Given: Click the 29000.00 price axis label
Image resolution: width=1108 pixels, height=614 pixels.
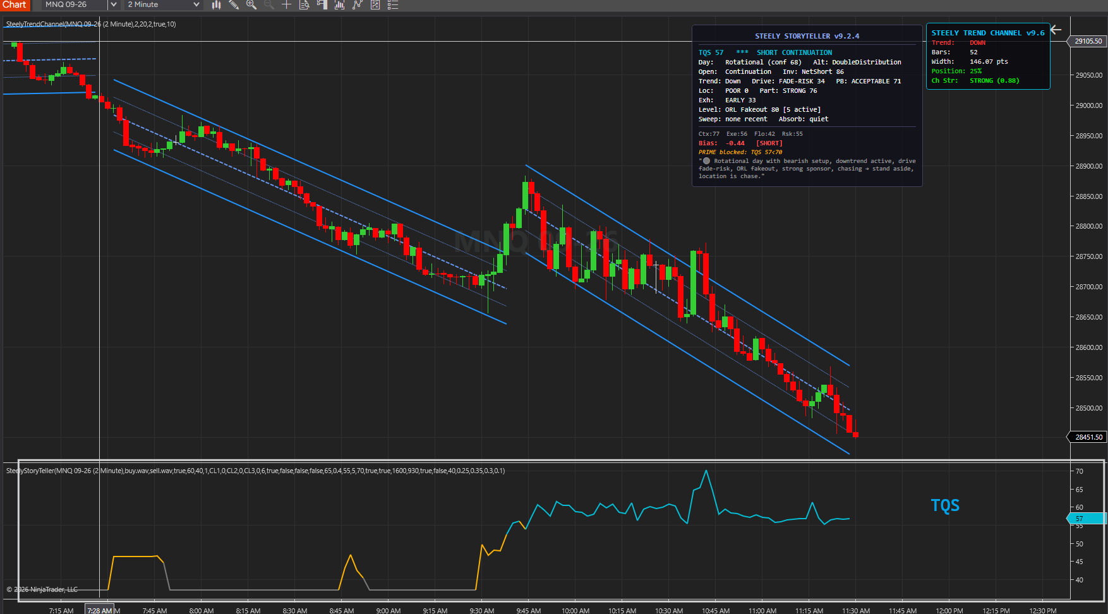Looking at the screenshot, I should (x=1089, y=105).
